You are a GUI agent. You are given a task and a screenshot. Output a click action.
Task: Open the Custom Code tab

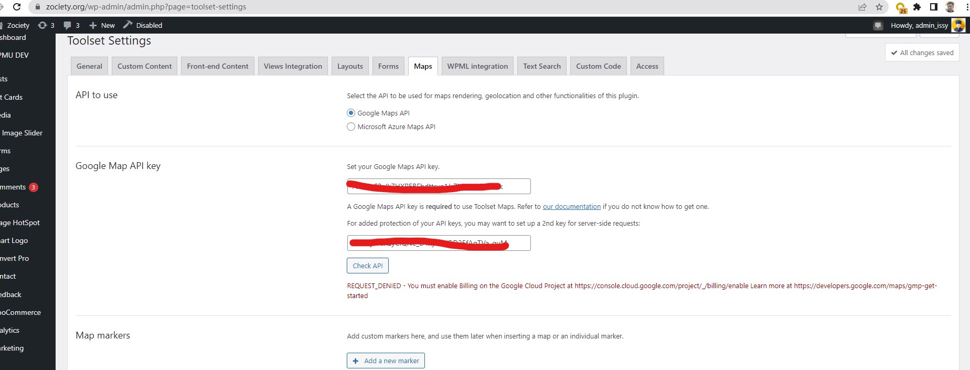pyautogui.click(x=598, y=66)
